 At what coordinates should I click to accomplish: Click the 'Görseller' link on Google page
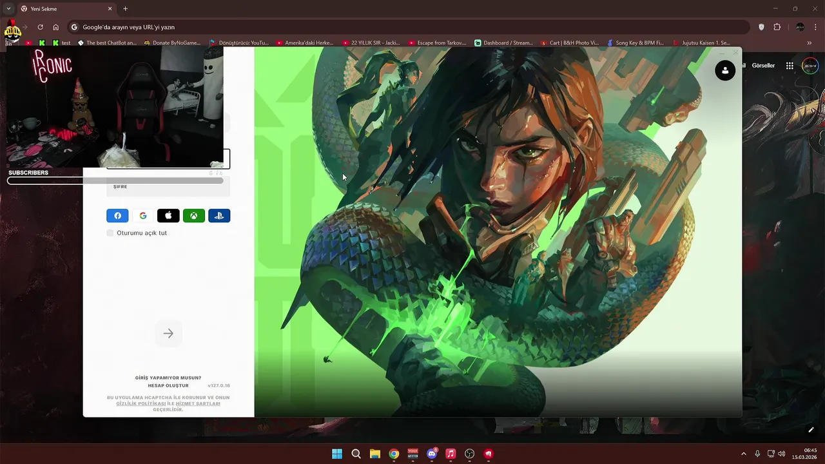coord(763,66)
